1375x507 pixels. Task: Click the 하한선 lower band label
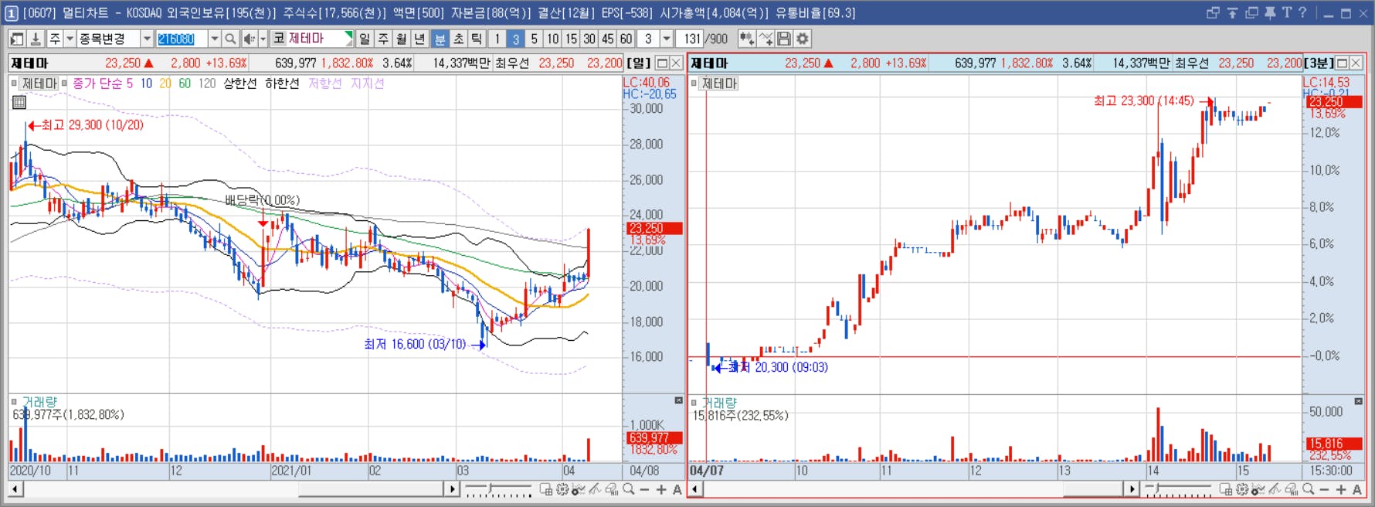[282, 83]
